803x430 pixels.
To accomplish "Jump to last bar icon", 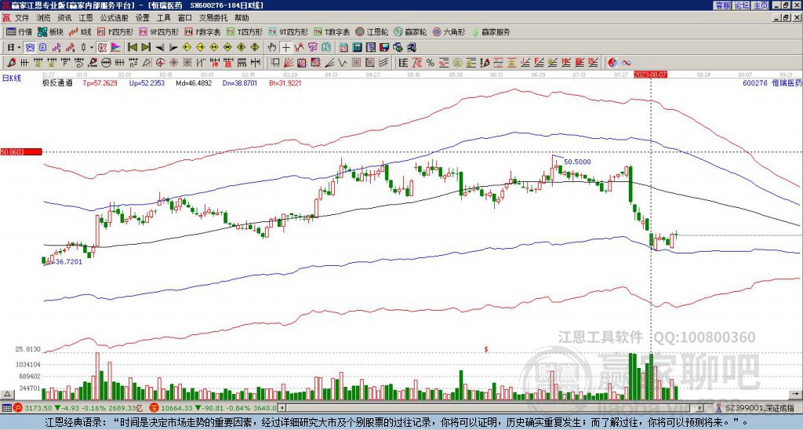I will [x=145, y=48].
